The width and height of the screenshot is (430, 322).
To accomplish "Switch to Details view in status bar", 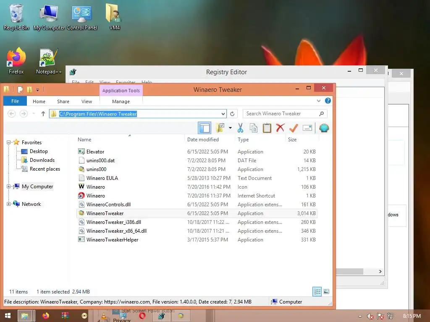I will [317, 292].
